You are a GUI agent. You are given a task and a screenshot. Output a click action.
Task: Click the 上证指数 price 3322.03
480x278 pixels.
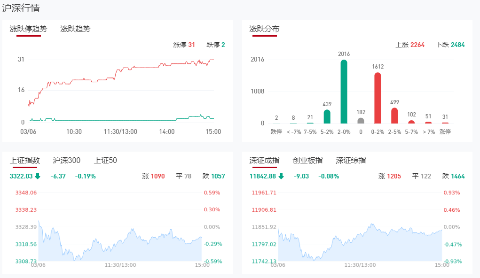pyautogui.click(x=21, y=176)
